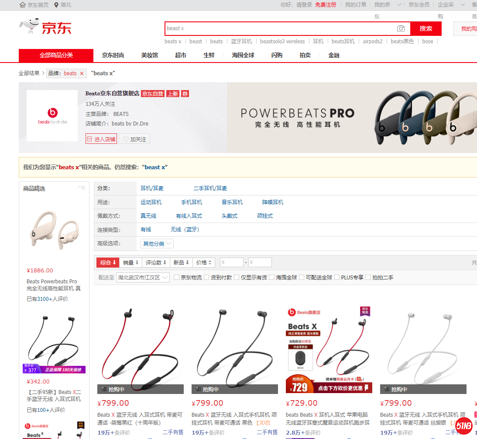
Task: Sort by 价格
Action: tap(204, 262)
